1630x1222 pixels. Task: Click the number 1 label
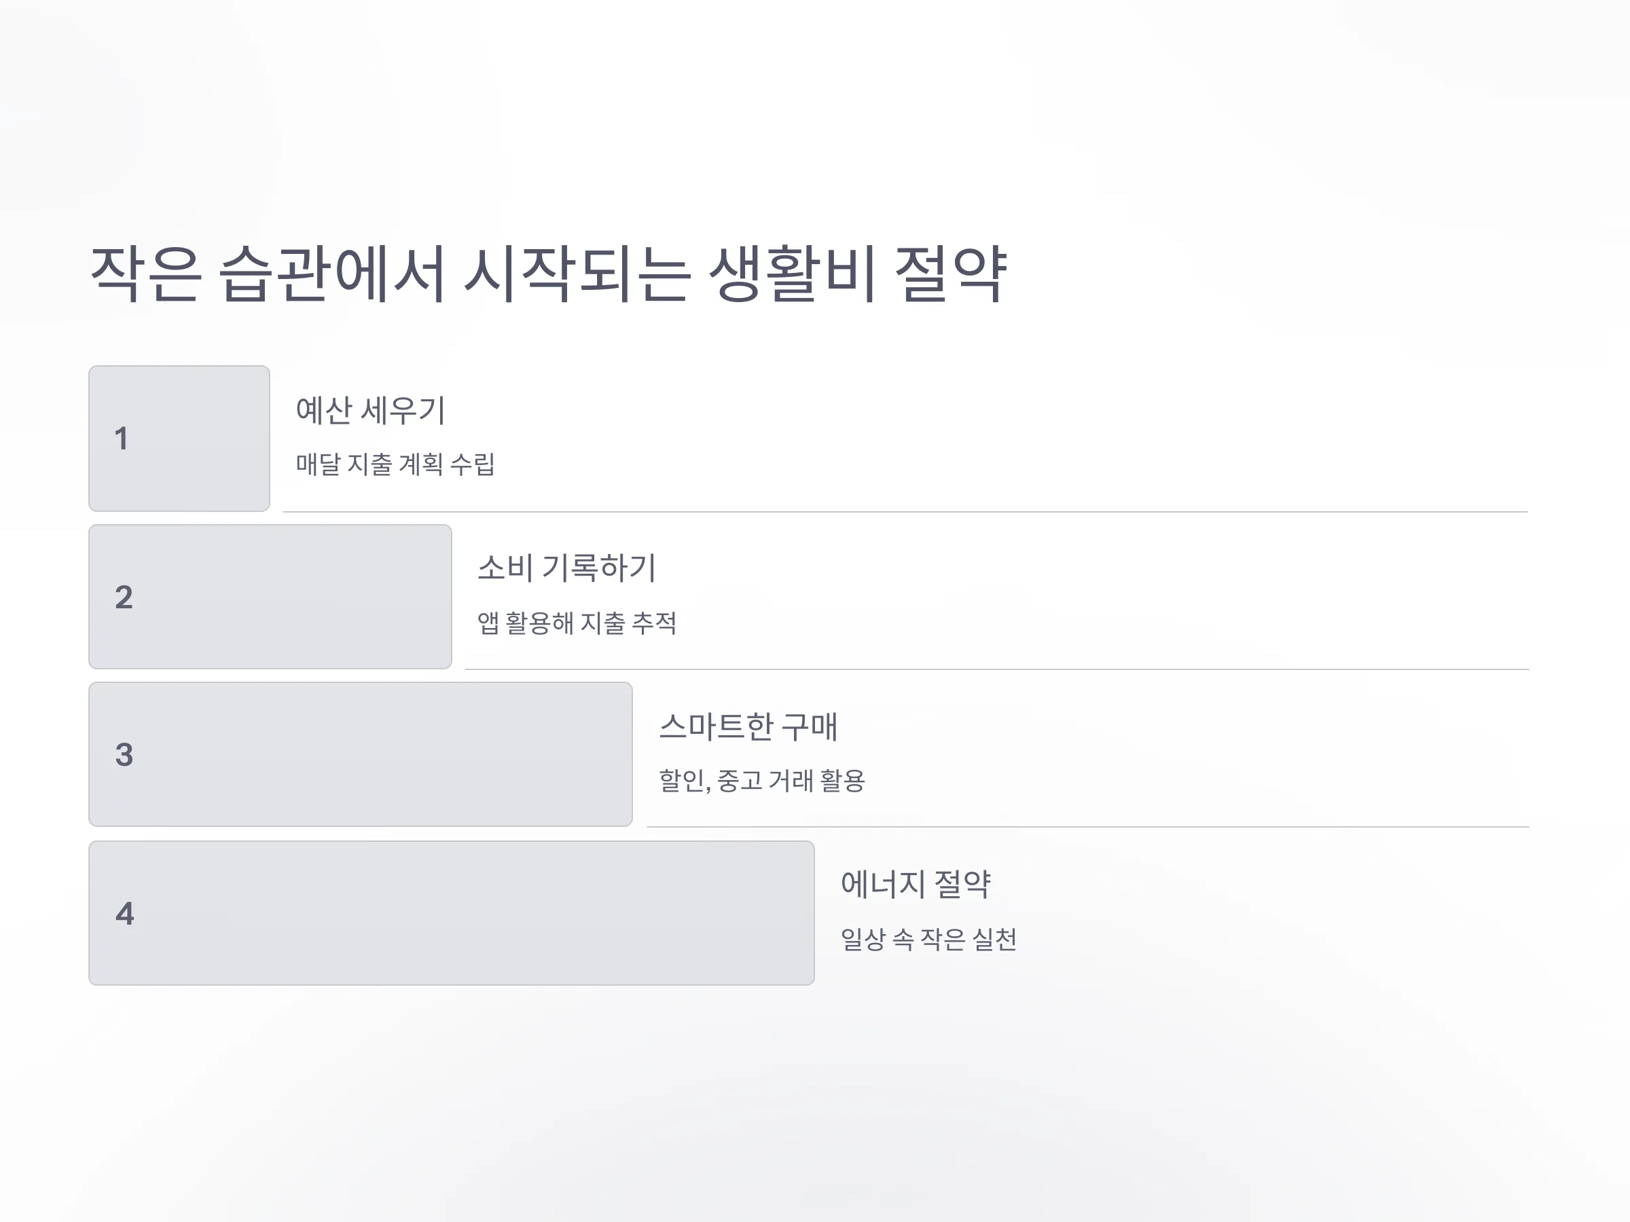122,439
